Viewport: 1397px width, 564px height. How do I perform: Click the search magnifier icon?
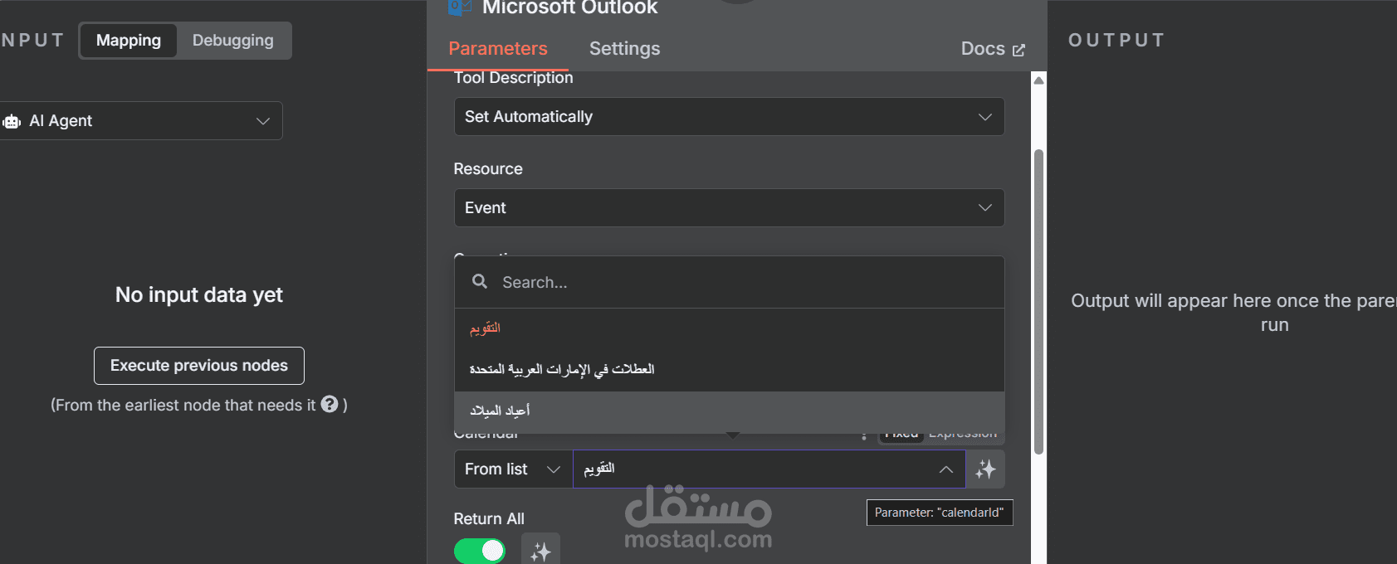click(x=480, y=282)
